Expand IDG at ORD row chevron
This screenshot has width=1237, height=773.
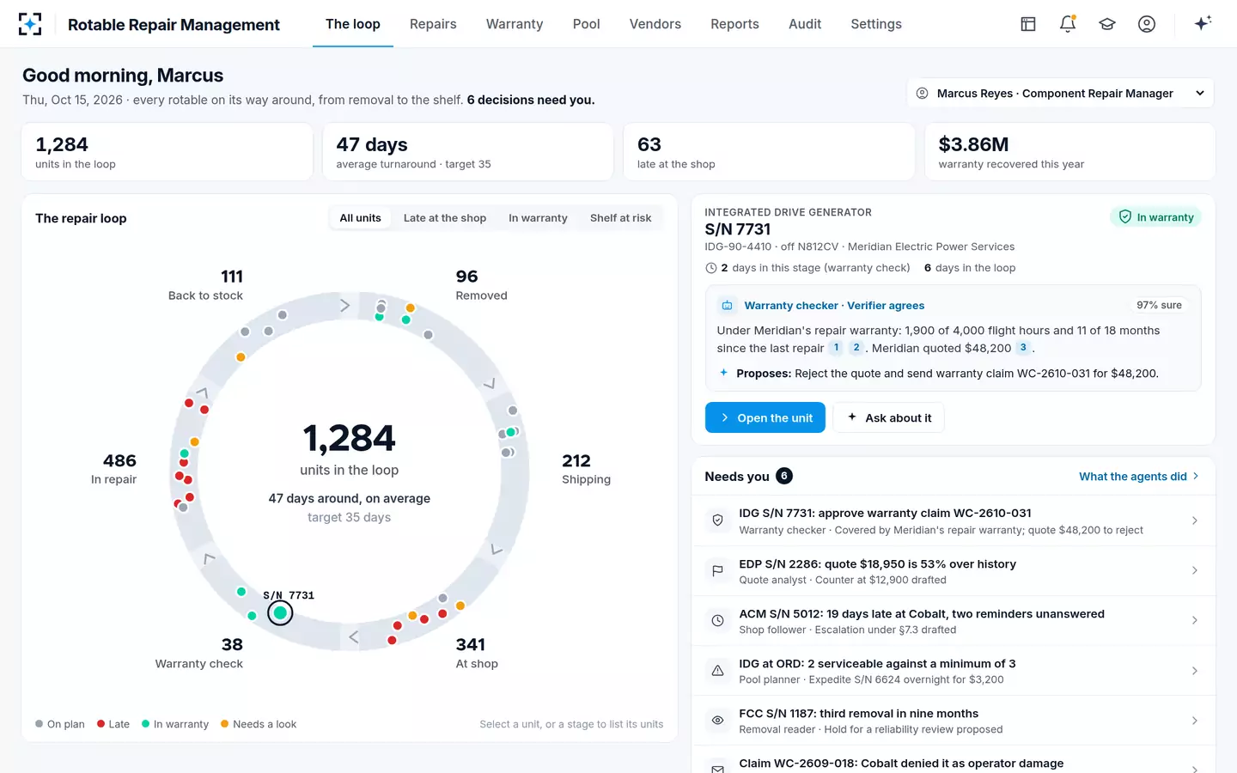1194,670
